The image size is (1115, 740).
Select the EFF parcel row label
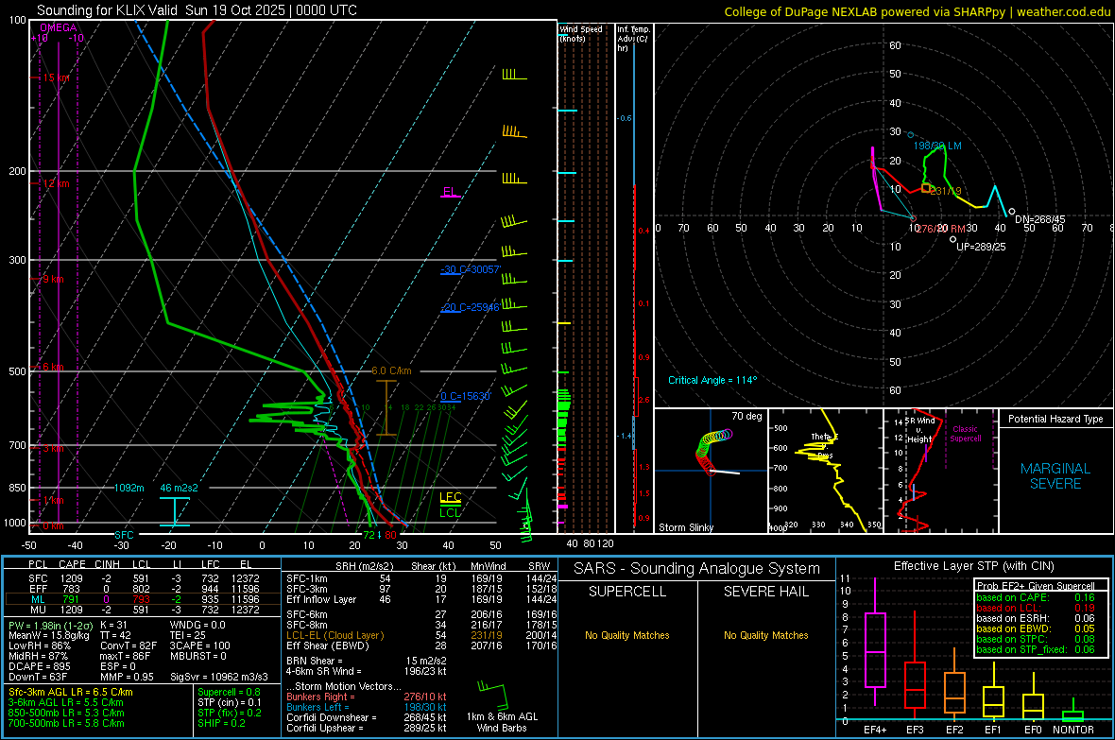[x=38, y=589]
